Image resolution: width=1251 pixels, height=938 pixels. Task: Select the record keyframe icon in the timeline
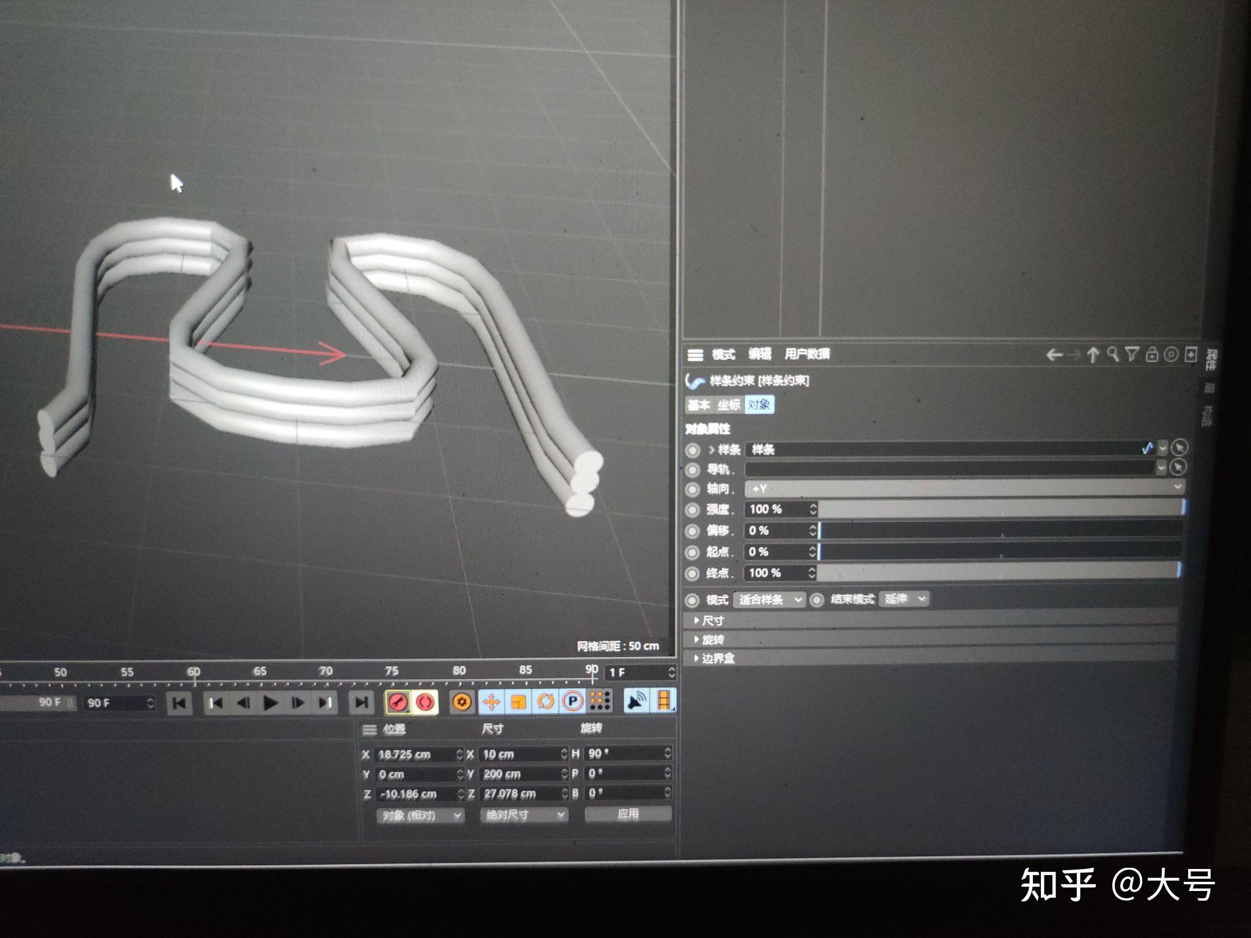coord(398,701)
